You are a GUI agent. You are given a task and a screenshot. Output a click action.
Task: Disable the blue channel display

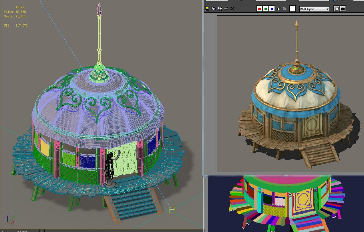[x=272, y=9]
